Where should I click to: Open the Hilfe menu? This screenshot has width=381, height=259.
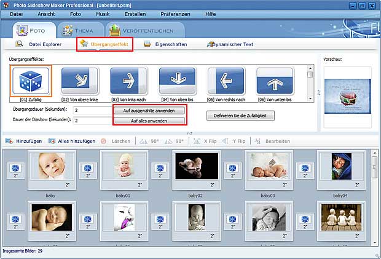(x=210, y=14)
